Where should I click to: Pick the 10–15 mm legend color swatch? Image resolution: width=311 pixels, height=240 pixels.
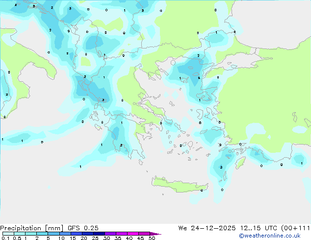(x=65, y=234)
